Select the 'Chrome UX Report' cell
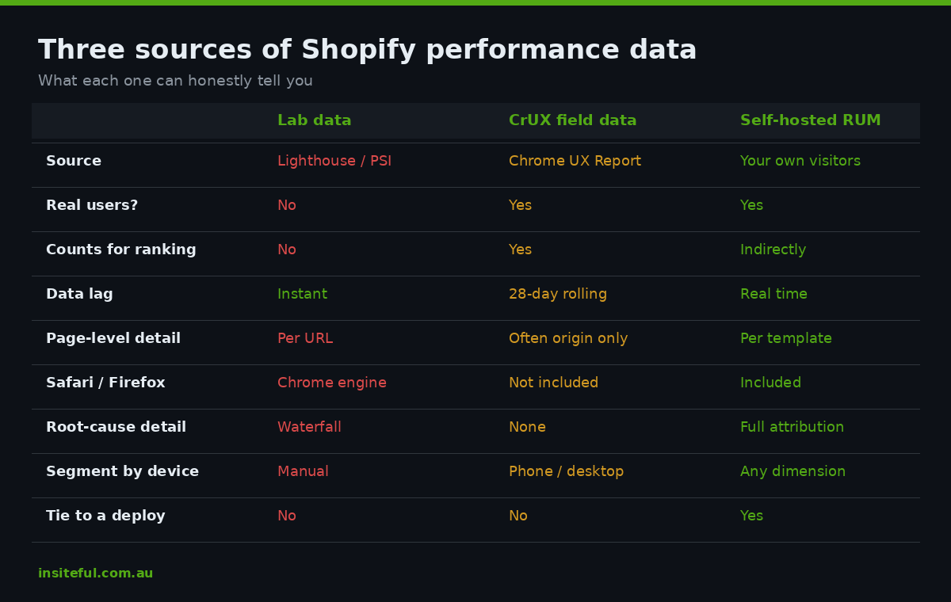The image size is (951, 602). tap(575, 162)
